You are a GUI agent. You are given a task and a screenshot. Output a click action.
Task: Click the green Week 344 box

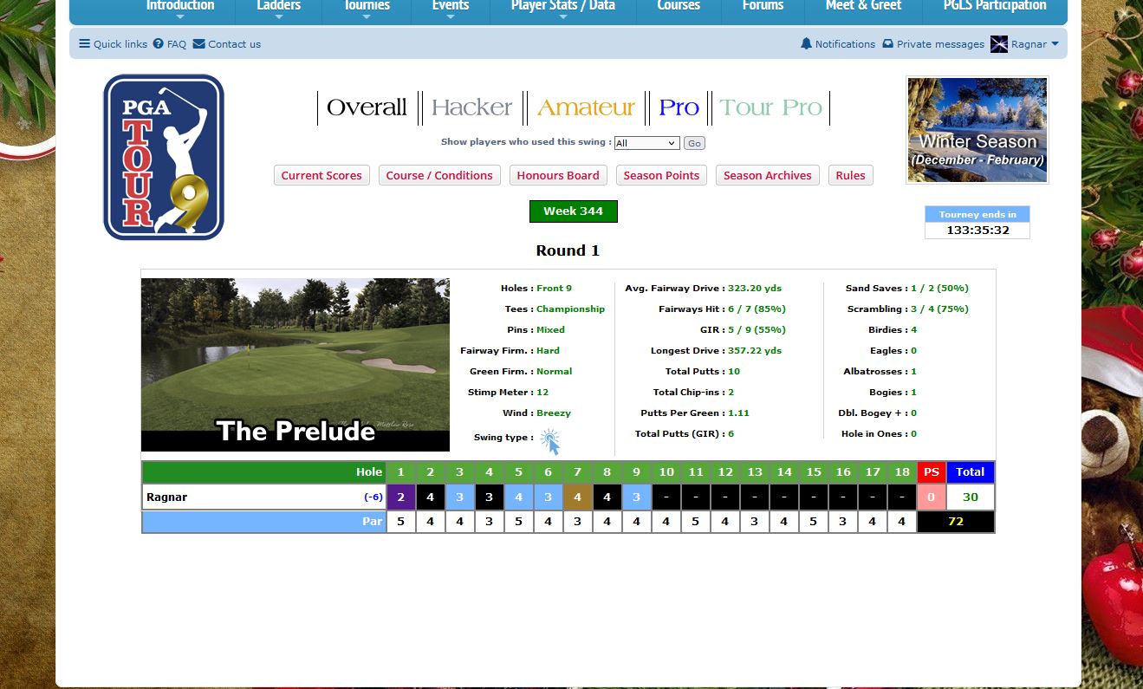(573, 211)
